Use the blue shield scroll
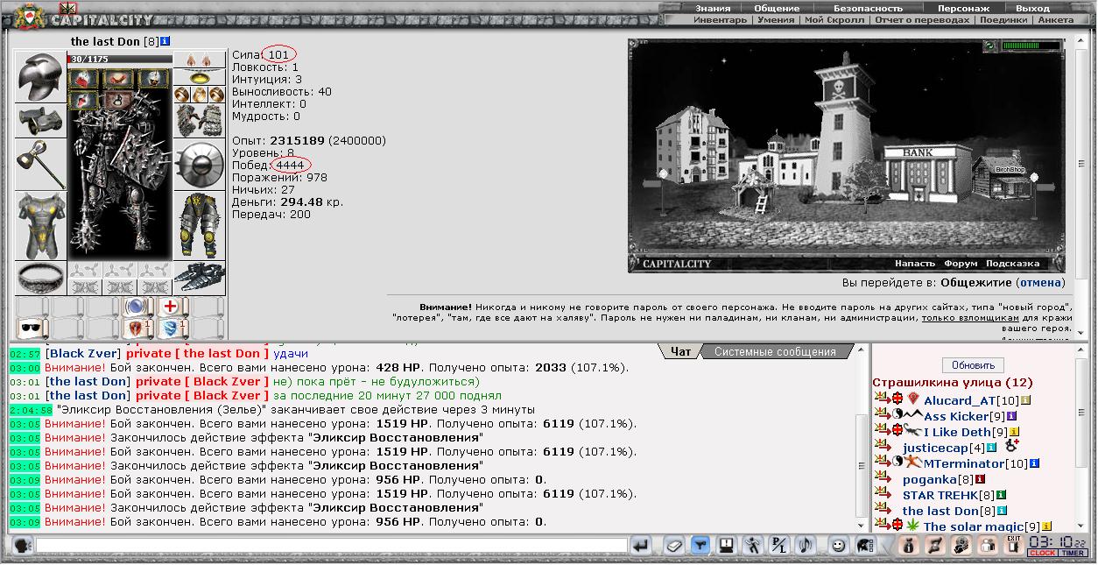The height and width of the screenshot is (565, 1098). click(172, 328)
